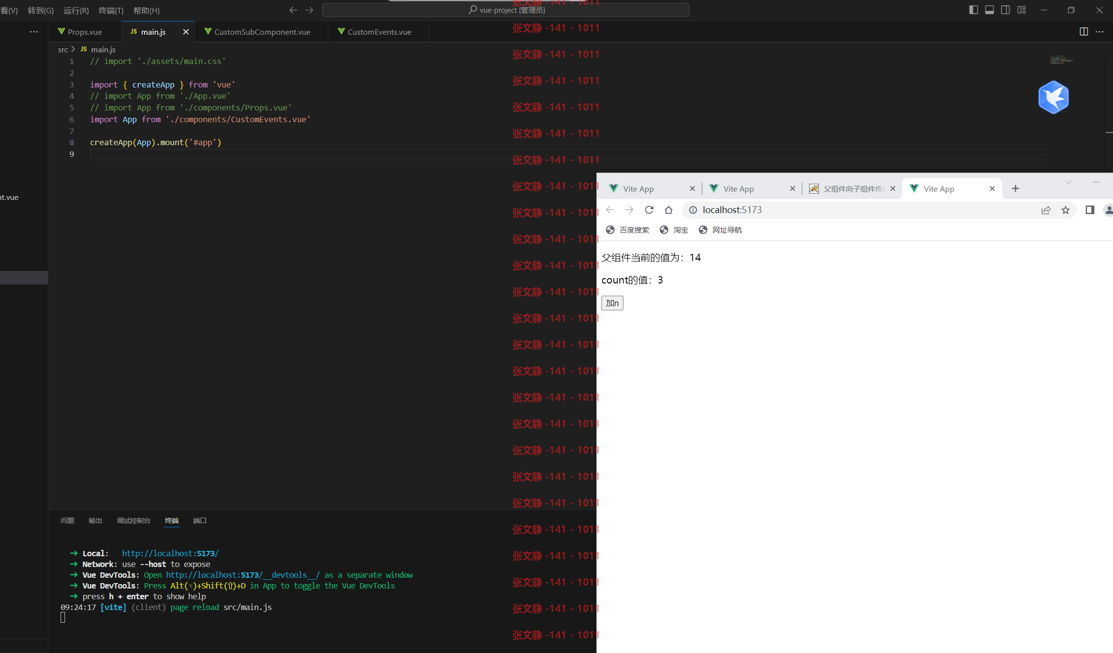Toggle the browser side panel
The width and height of the screenshot is (1113, 653).
tap(1090, 210)
